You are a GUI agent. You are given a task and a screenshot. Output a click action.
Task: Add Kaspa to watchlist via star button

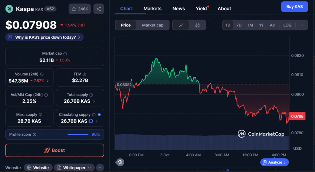pyautogui.click(x=80, y=9)
